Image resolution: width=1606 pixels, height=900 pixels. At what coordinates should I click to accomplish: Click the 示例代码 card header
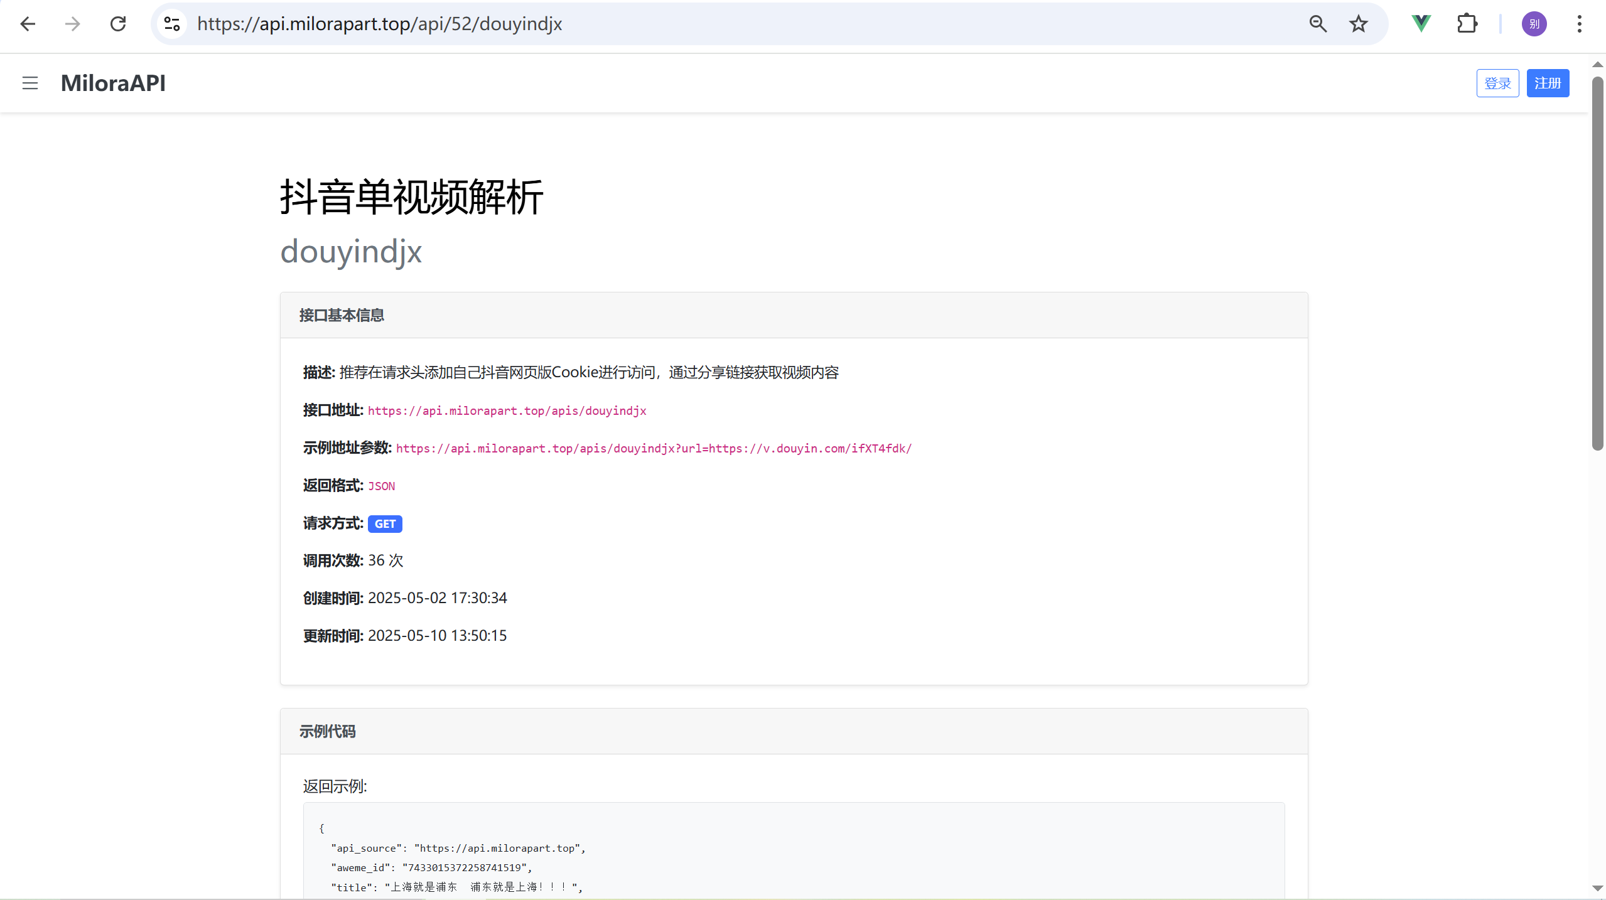794,731
